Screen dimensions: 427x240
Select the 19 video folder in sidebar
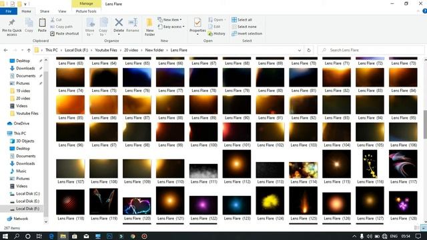click(x=23, y=91)
